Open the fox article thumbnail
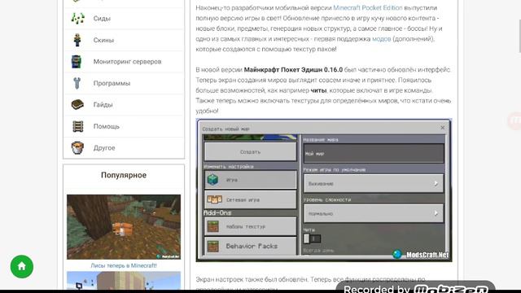Image resolution: width=521 pixels, height=293 pixels. (x=124, y=227)
